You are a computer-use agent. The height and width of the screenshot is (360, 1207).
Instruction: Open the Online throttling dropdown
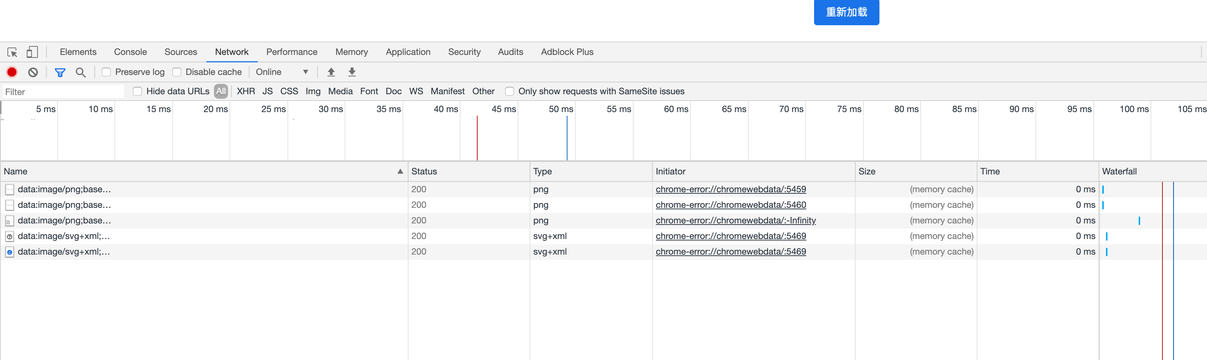click(282, 72)
